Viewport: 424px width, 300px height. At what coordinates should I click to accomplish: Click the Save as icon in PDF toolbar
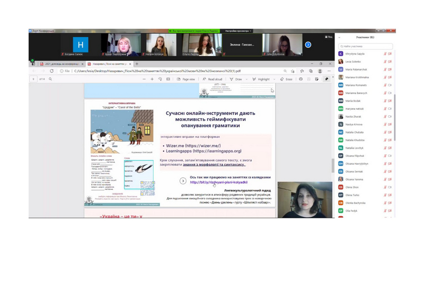[316, 79]
